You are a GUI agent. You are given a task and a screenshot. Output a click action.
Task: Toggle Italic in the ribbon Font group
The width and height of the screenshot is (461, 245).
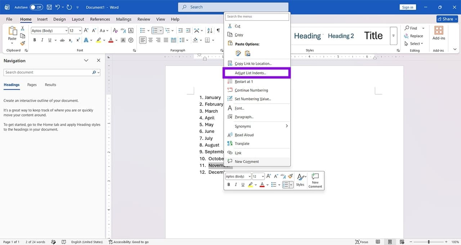click(42, 40)
